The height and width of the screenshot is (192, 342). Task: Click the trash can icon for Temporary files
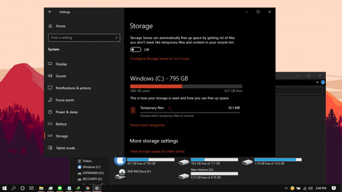click(x=133, y=110)
